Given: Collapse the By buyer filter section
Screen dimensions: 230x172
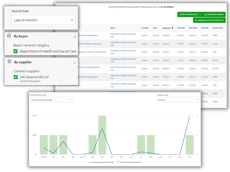Looking at the screenshot, I should 75,37.
